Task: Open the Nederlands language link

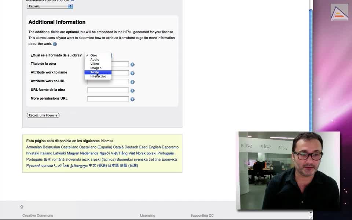Action: pyautogui.click(x=89, y=153)
